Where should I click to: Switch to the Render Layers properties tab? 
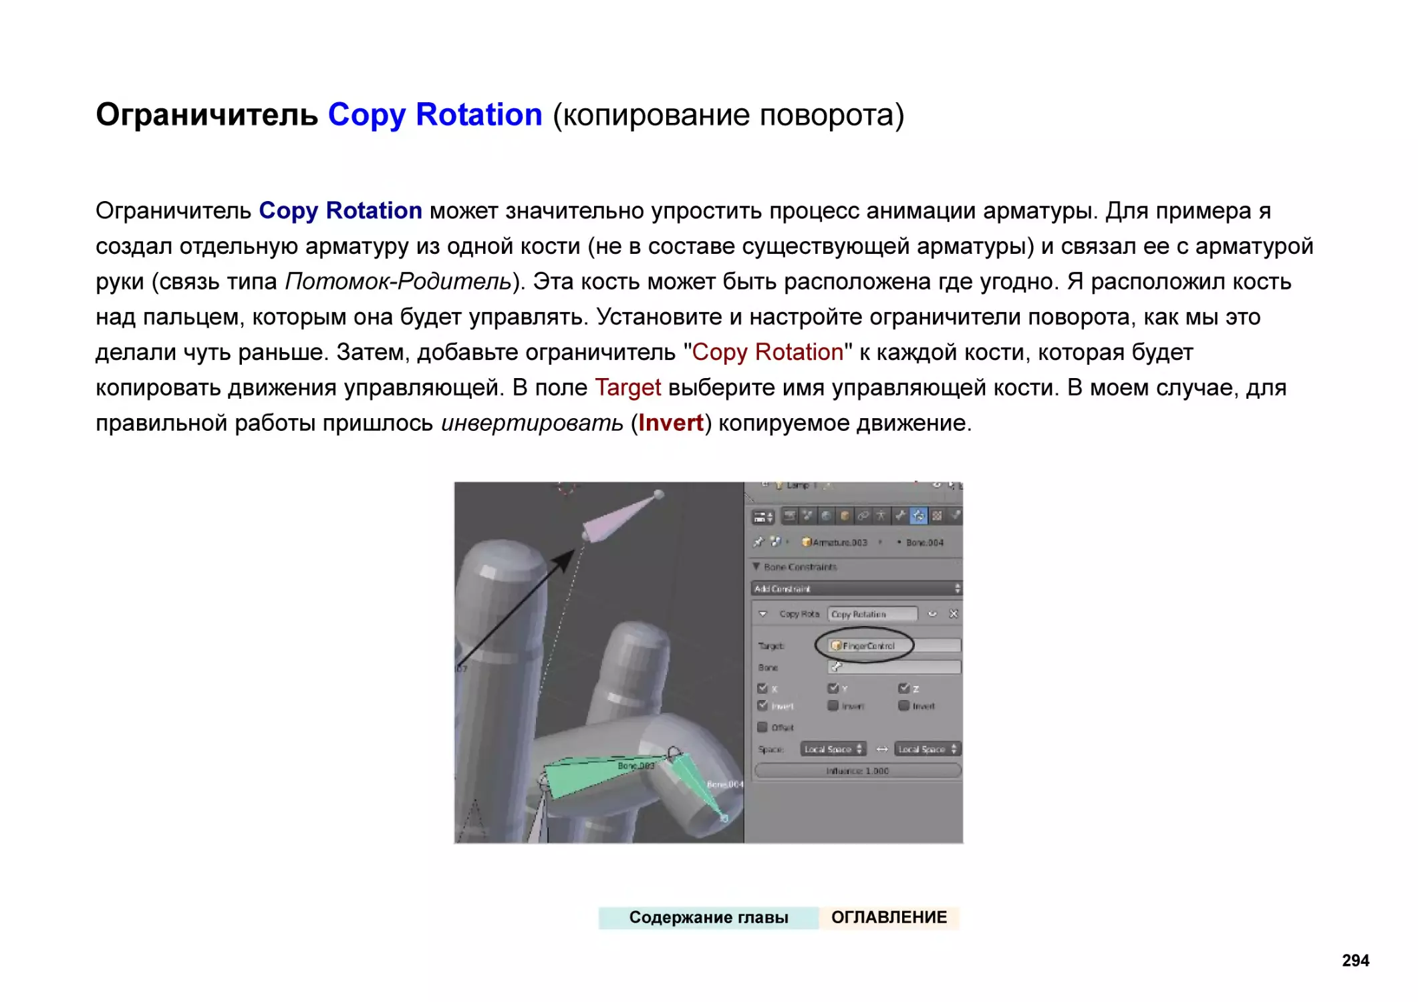790,516
